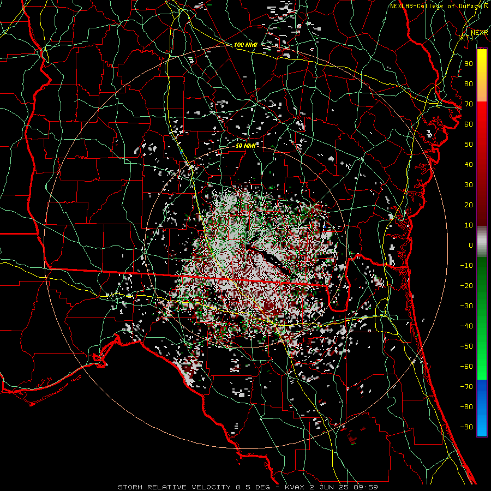The height and width of the screenshot is (491, 491).
Task: Click the -80 value on velocity scale
Action: pos(466,407)
